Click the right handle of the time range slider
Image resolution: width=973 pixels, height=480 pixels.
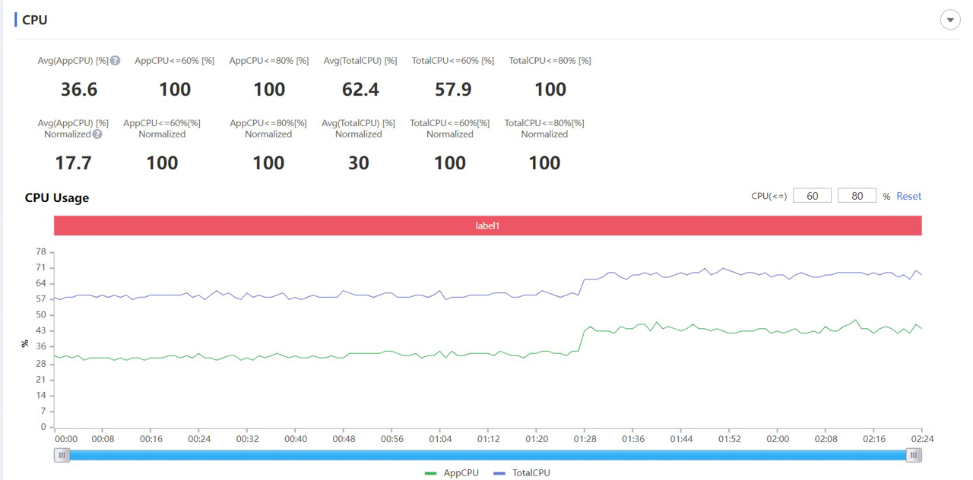point(914,455)
